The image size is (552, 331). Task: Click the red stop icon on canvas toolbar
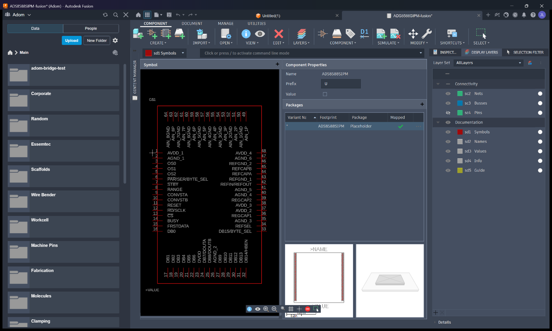tap(308, 309)
